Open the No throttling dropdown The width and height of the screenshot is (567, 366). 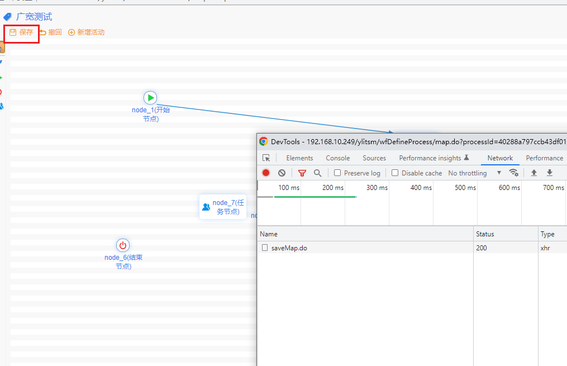point(475,173)
